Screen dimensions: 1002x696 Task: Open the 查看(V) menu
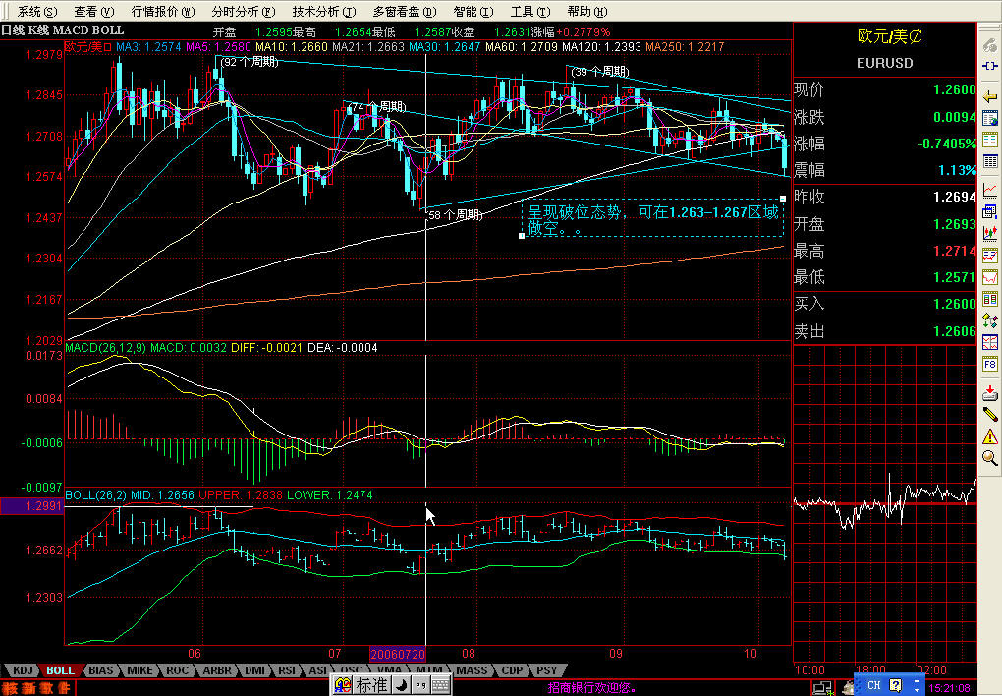[94, 12]
